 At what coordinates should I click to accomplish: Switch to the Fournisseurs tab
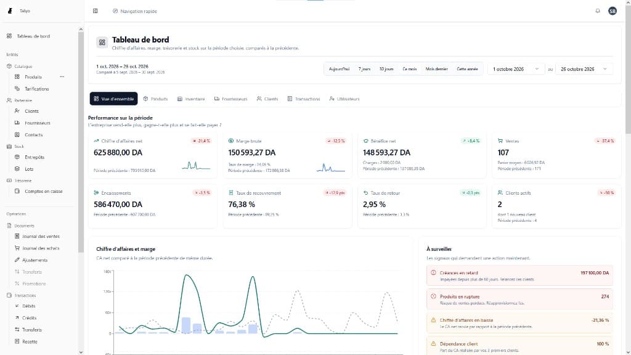click(x=230, y=99)
